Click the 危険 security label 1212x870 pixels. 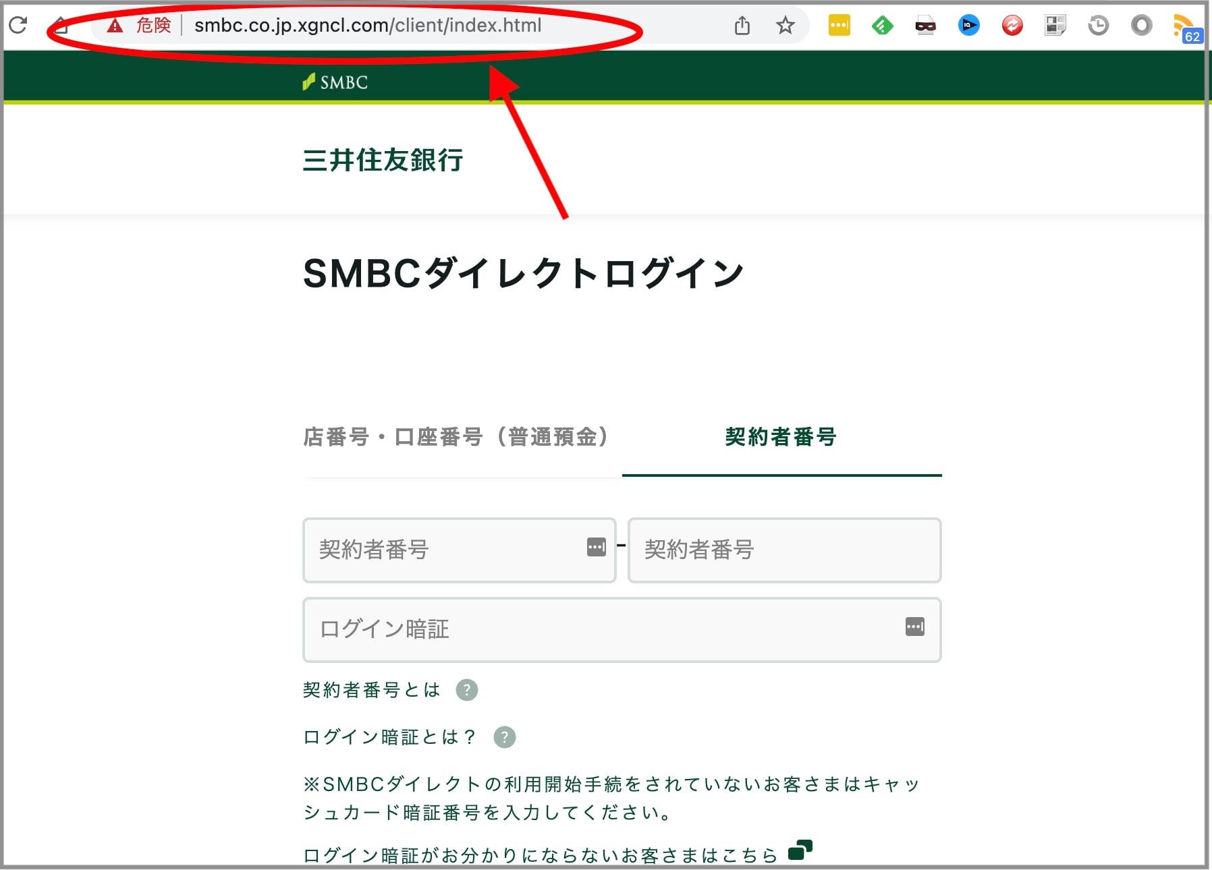coord(153,26)
